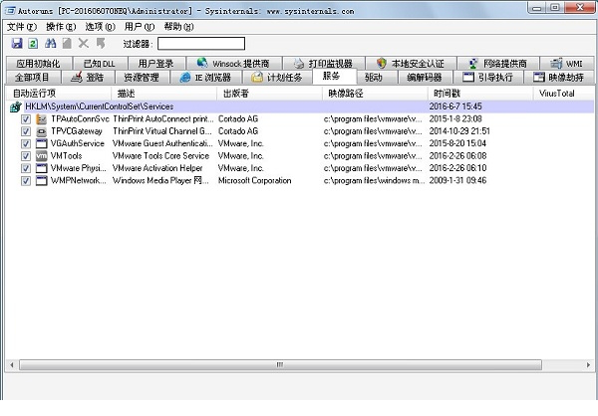Open the IE 浏览器 tab

(205, 78)
